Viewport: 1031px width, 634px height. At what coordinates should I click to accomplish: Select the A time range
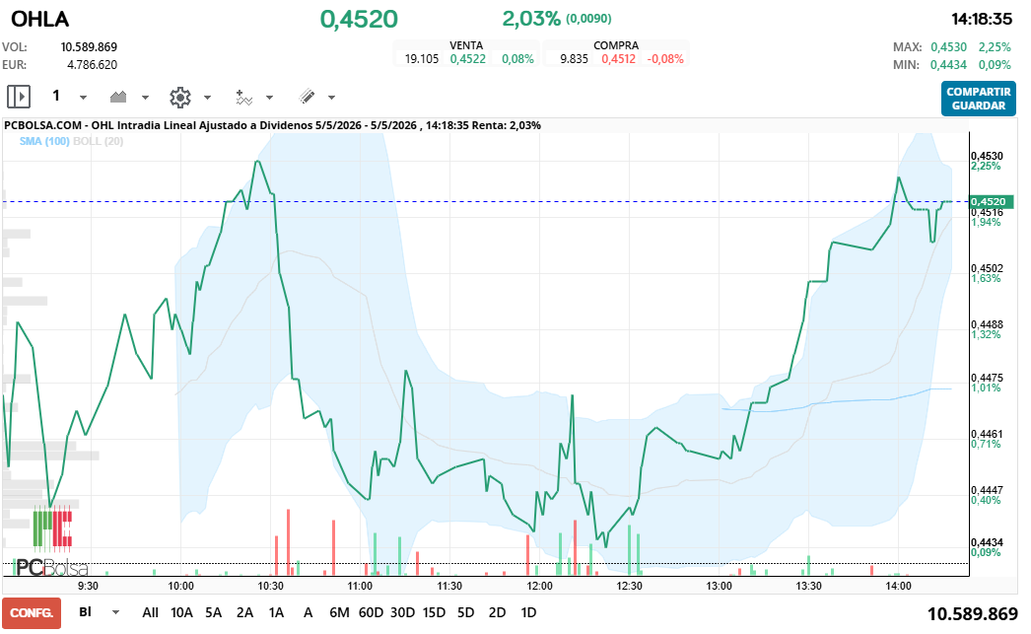click(308, 612)
